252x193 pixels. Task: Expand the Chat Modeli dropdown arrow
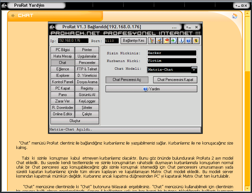click(194, 69)
